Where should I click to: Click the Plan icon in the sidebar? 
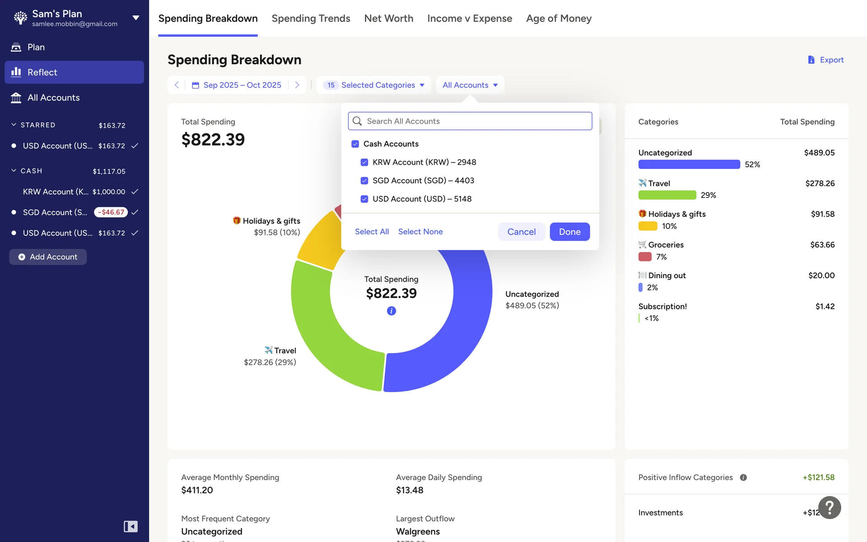pyautogui.click(x=16, y=47)
